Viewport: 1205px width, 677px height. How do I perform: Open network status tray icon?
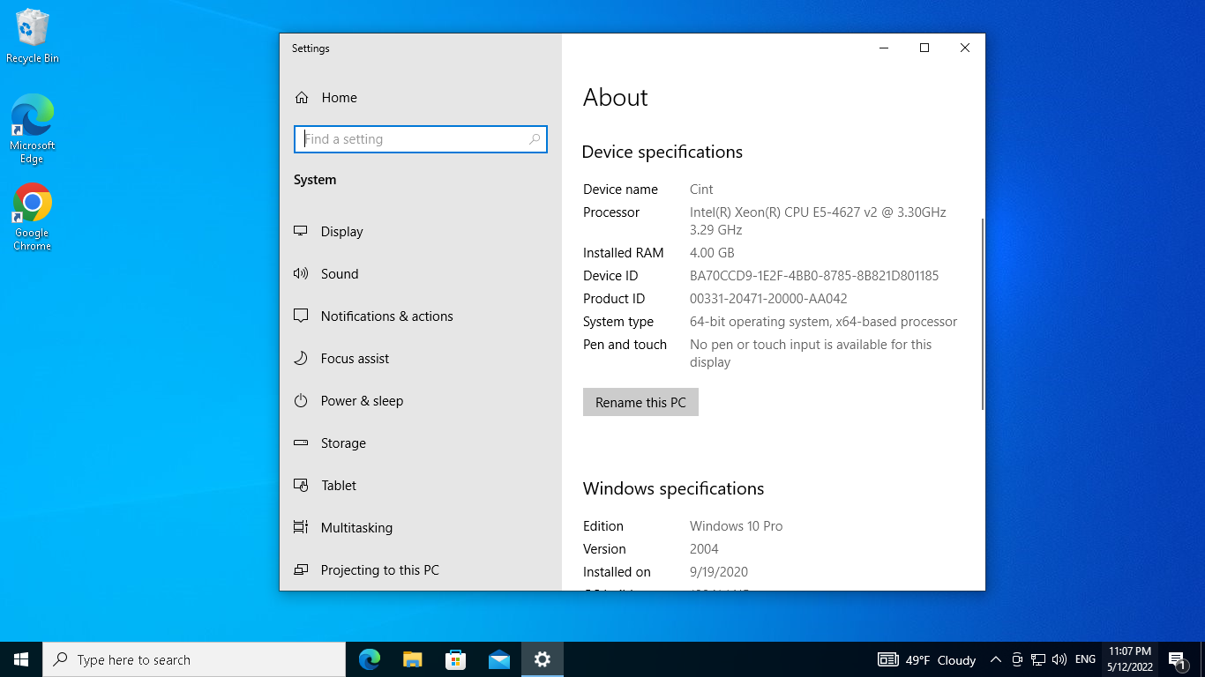tap(1038, 659)
